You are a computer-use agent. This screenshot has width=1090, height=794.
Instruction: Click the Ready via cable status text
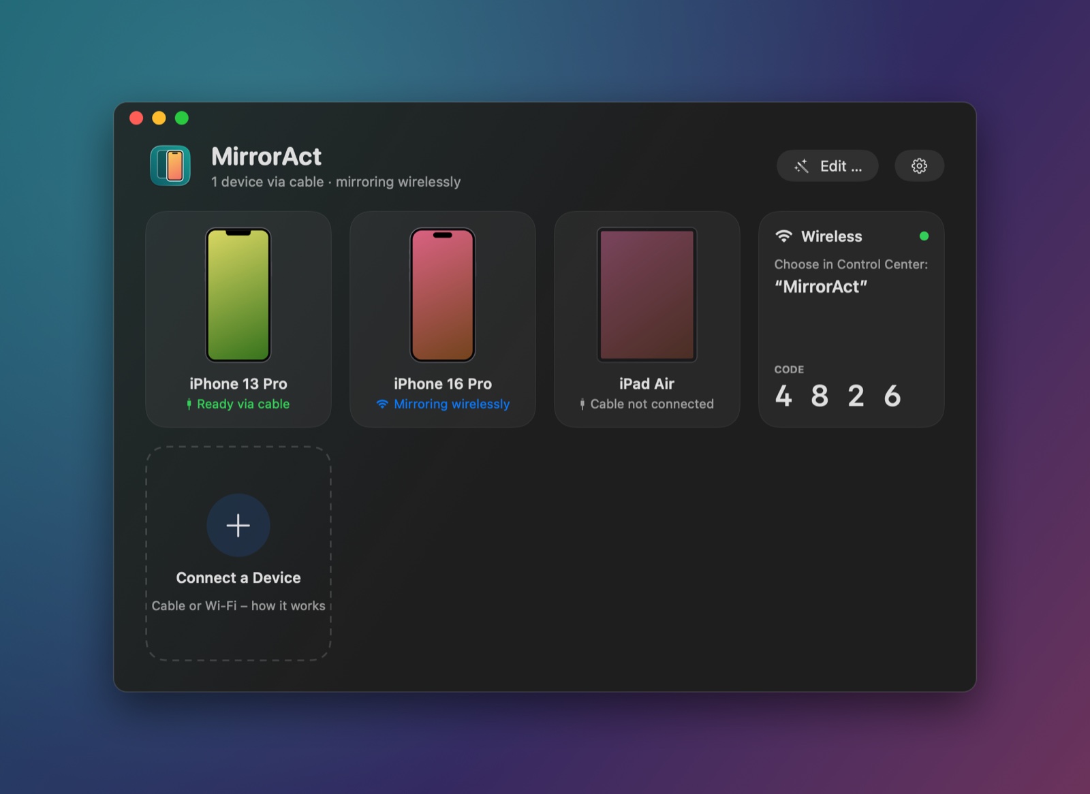243,404
